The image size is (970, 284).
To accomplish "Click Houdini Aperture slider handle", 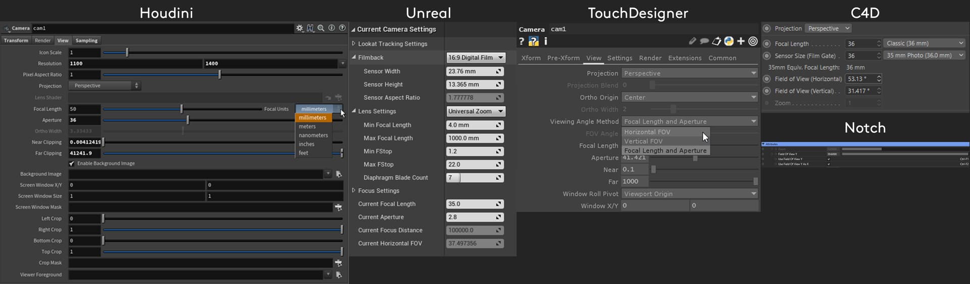I will 188,120.
